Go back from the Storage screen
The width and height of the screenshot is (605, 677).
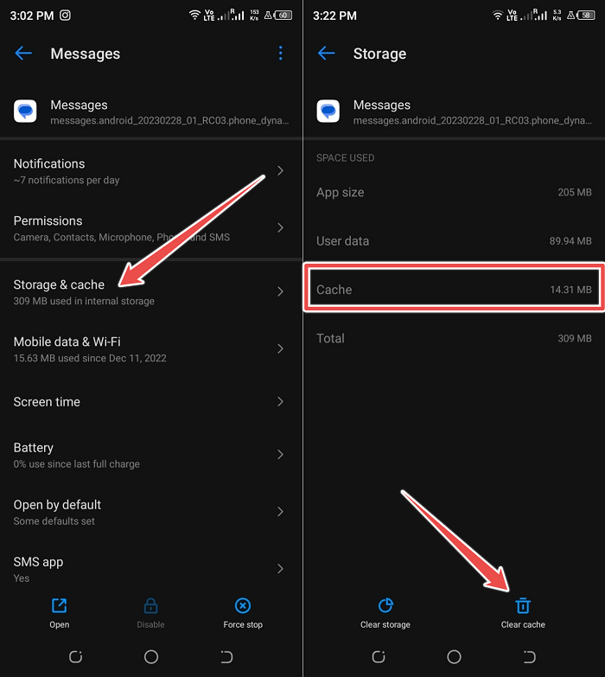(x=326, y=54)
